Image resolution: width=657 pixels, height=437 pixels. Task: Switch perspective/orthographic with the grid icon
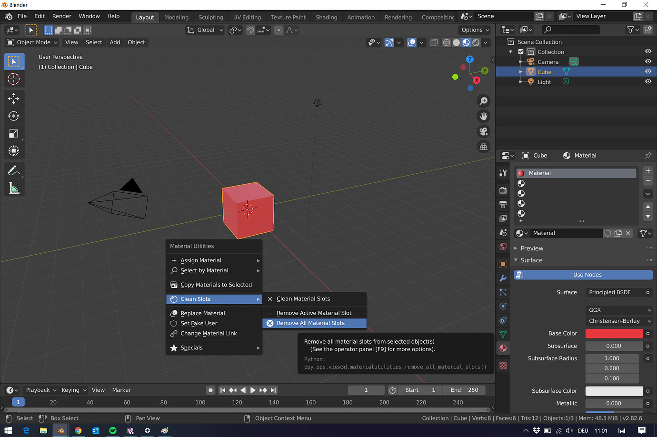point(484,147)
